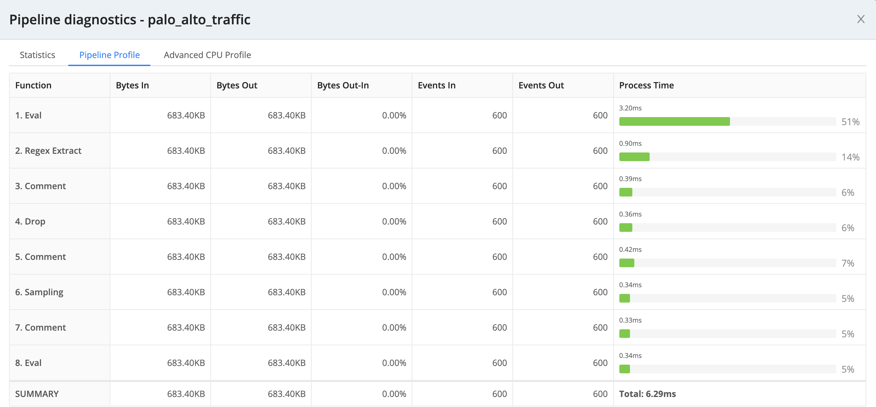Select the Eval function row
The height and width of the screenshot is (407, 876).
point(28,115)
